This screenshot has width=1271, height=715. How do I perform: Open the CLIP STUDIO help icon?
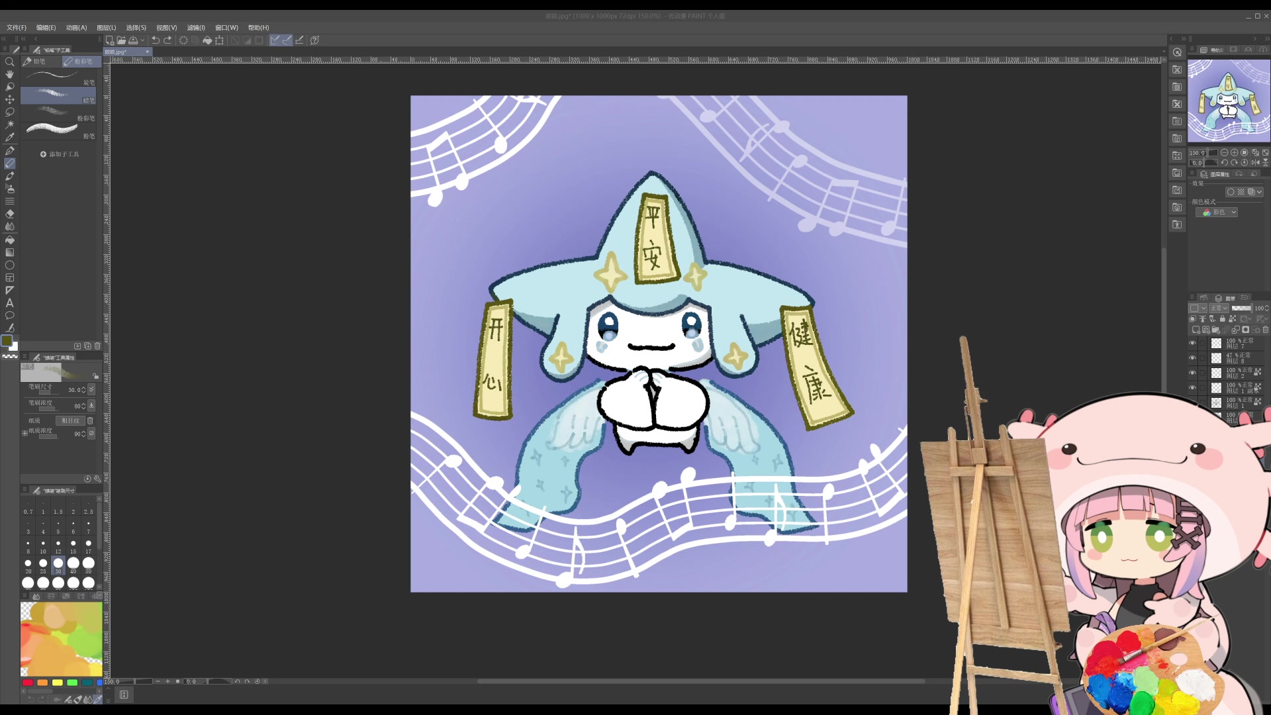point(315,40)
